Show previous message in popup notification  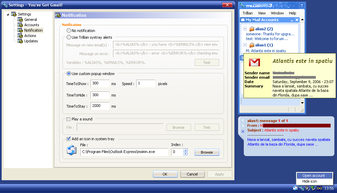click(x=243, y=120)
